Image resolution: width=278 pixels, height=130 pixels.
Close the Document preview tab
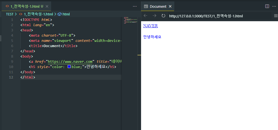click(x=170, y=6)
